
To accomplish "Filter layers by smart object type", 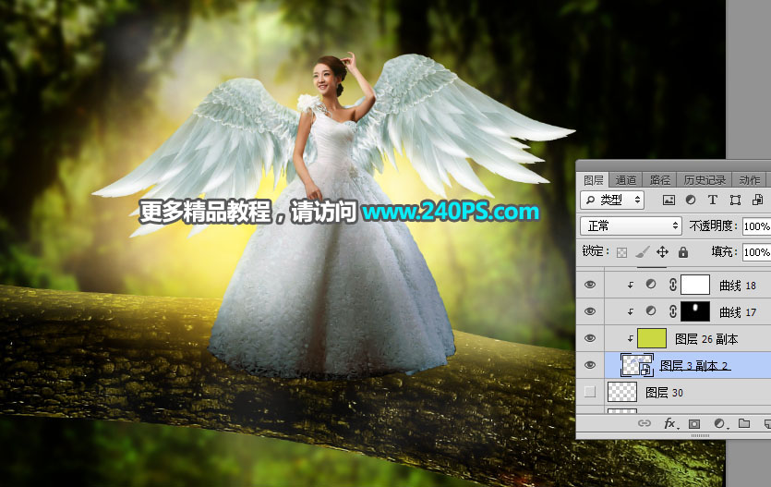I will (x=757, y=200).
